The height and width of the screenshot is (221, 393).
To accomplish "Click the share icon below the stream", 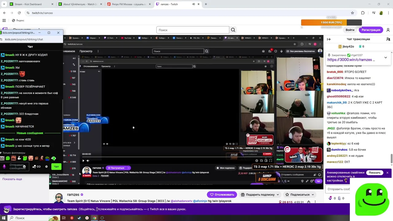I will pos(309,202).
